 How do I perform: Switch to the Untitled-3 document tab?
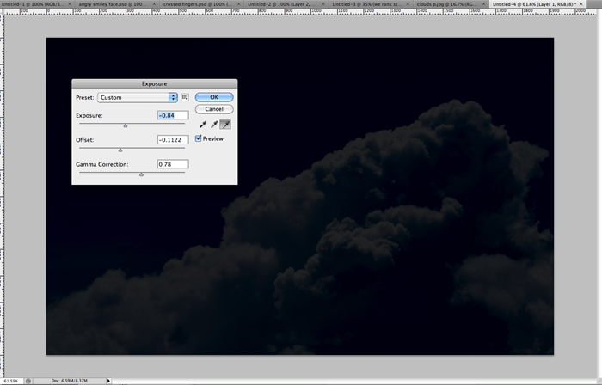pos(367,3)
